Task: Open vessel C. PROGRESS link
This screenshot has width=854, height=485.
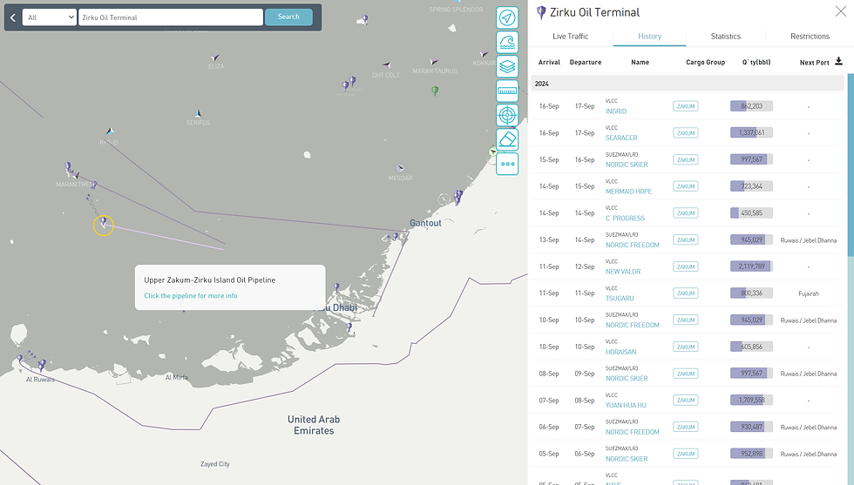Action: click(x=626, y=218)
